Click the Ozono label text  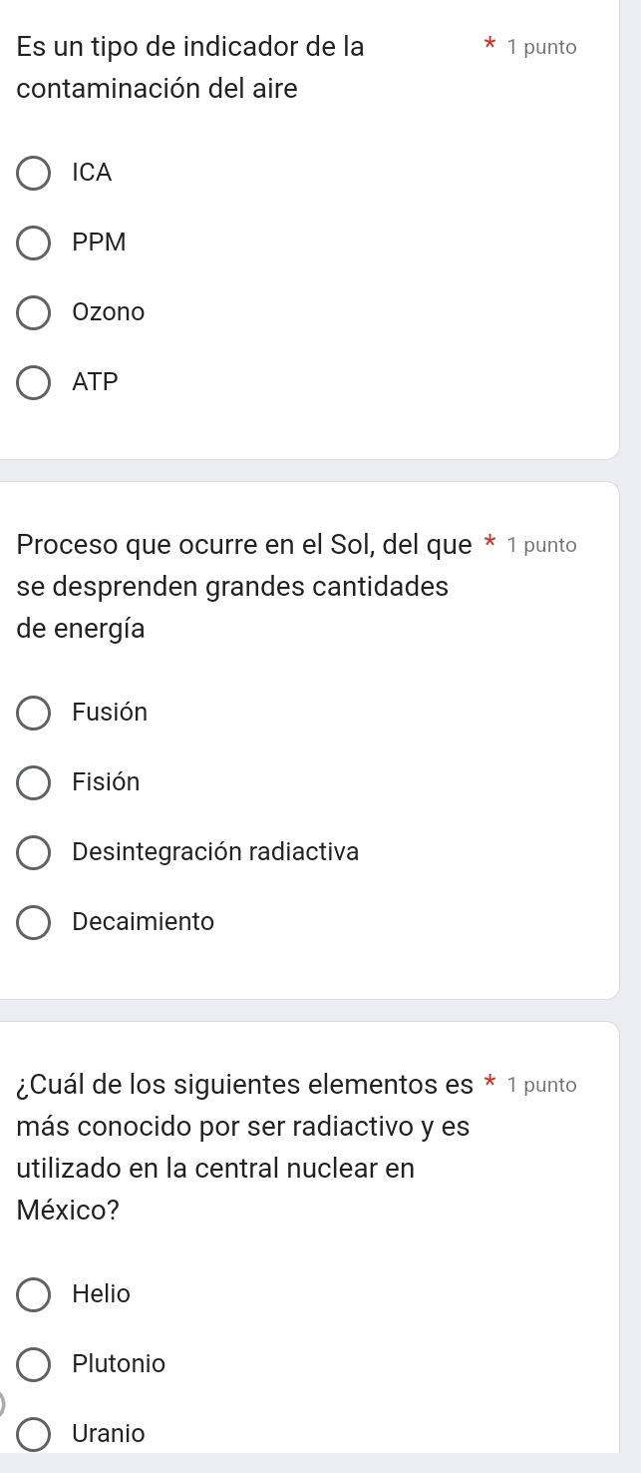click(x=109, y=312)
